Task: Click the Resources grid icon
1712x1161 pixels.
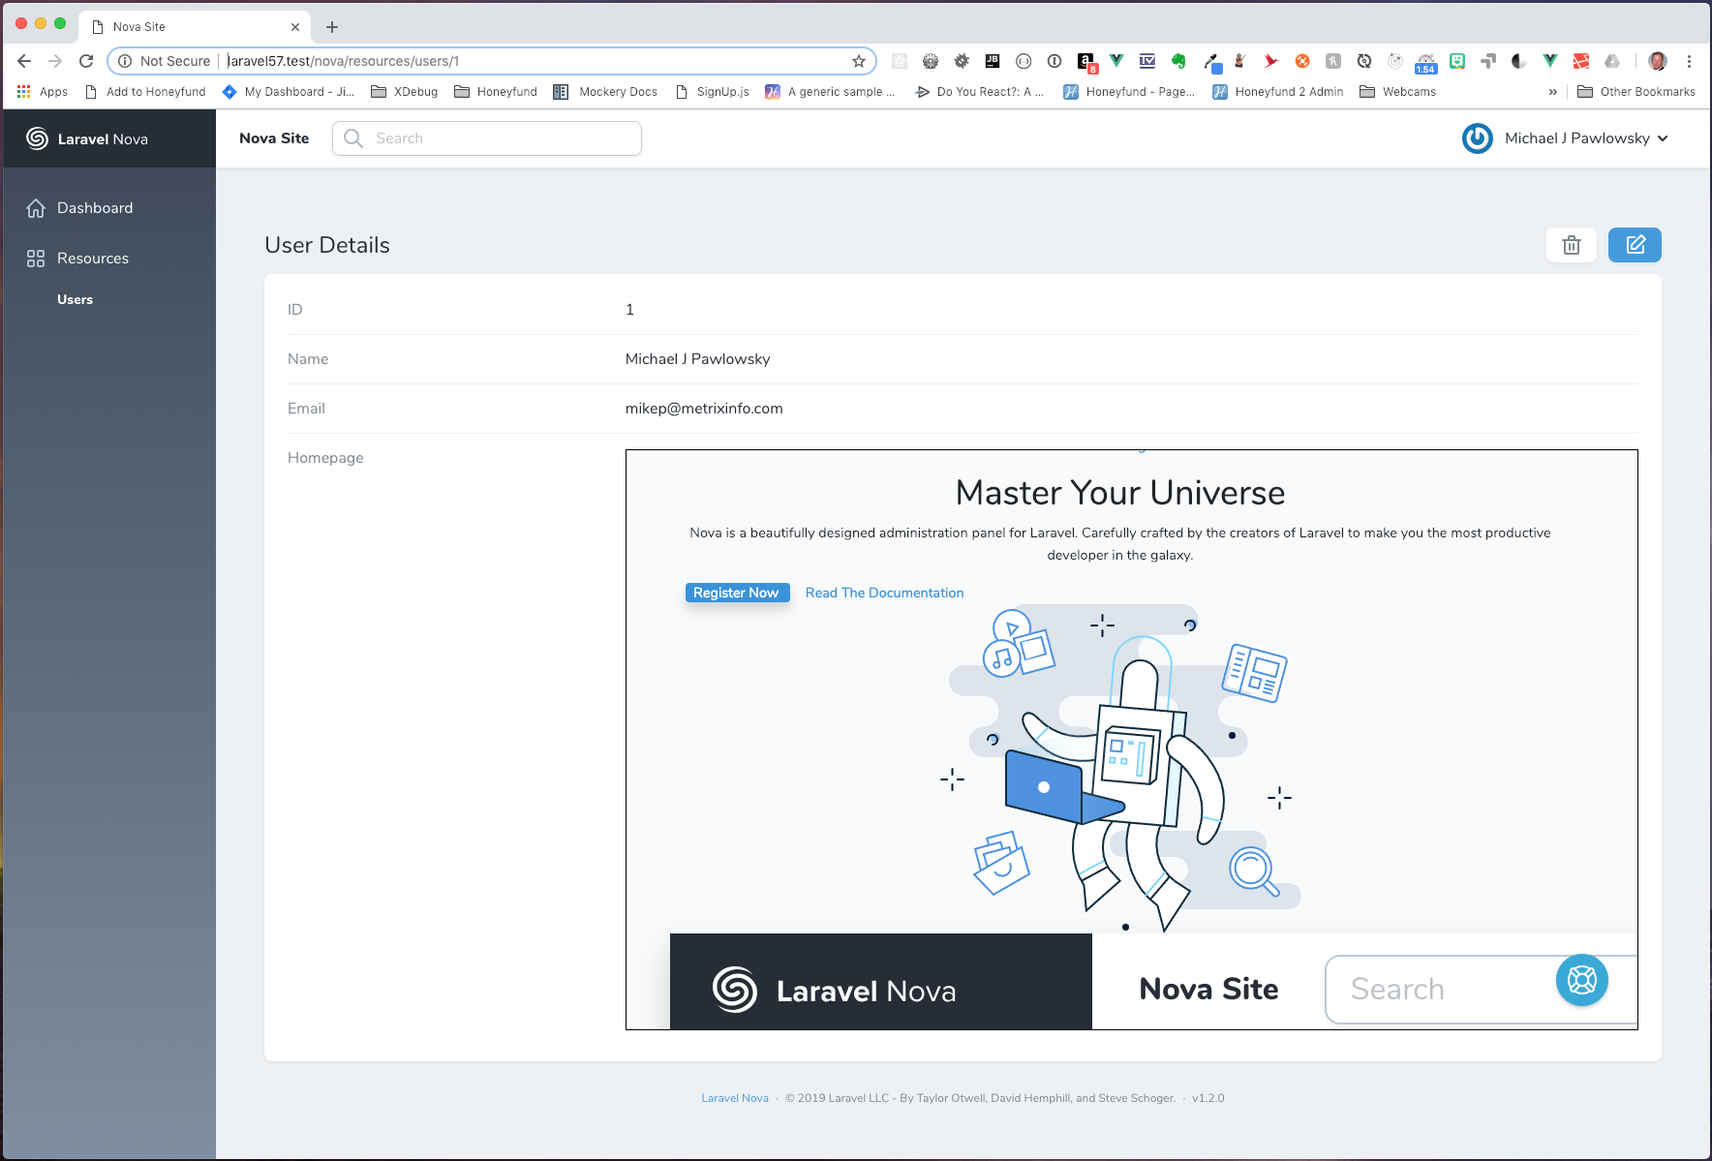Action: click(36, 259)
